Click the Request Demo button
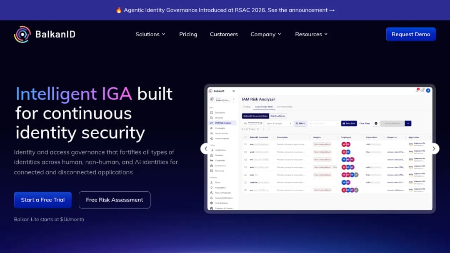Image resolution: width=450 pixels, height=253 pixels. (x=411, y=35)
